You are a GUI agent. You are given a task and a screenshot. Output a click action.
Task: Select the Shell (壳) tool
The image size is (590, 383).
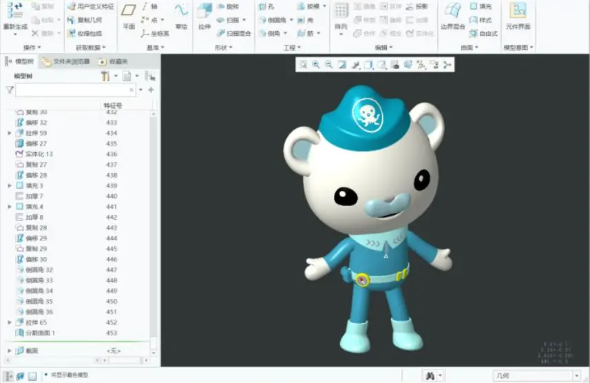point(306,20)
